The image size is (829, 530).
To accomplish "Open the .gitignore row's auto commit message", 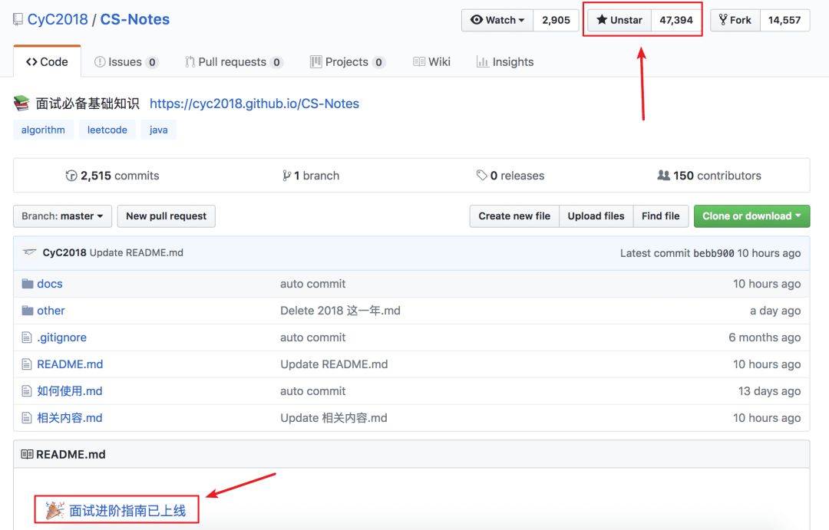I will 312,337.
